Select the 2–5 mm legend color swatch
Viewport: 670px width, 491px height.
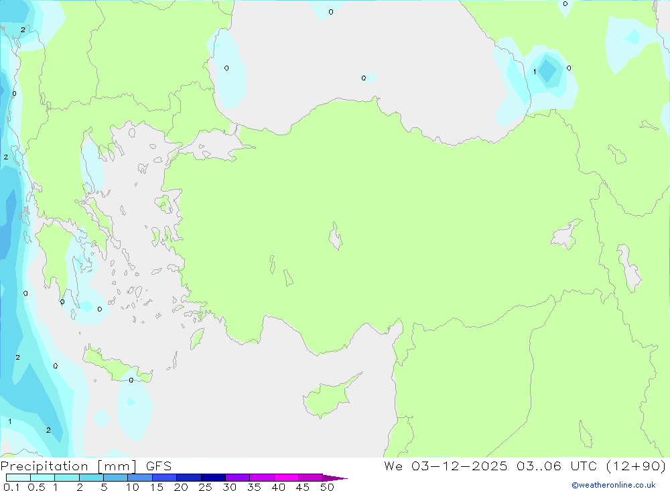coord(91,478)
